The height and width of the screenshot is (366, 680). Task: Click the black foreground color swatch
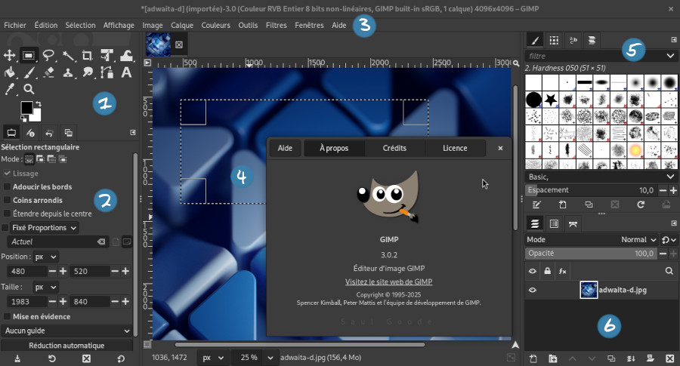point(26,107)
